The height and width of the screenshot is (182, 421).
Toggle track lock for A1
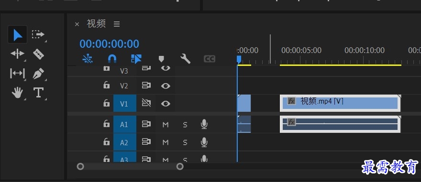107,124
